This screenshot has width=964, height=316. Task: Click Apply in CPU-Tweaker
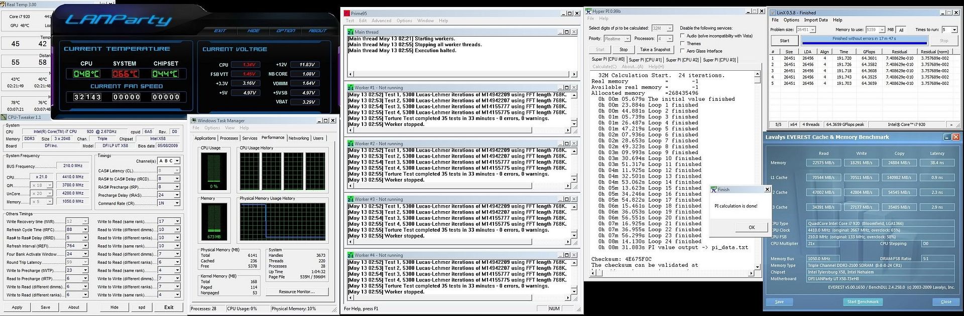(x=17, y=307)
